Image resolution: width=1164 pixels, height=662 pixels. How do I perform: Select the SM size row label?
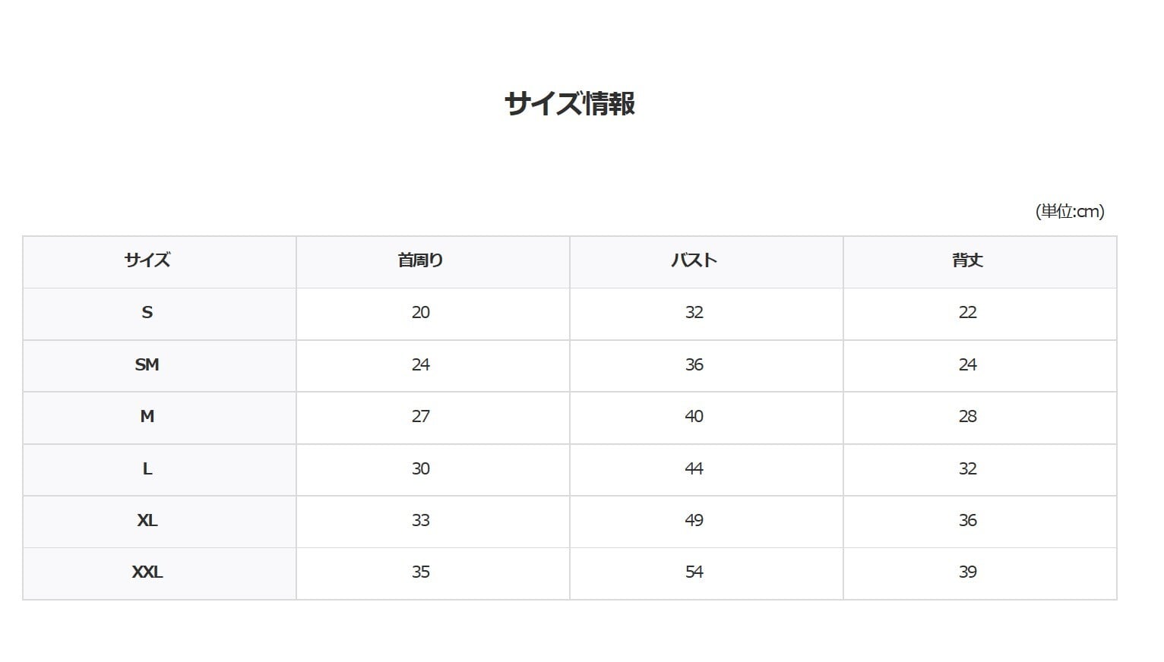[147, 364]
